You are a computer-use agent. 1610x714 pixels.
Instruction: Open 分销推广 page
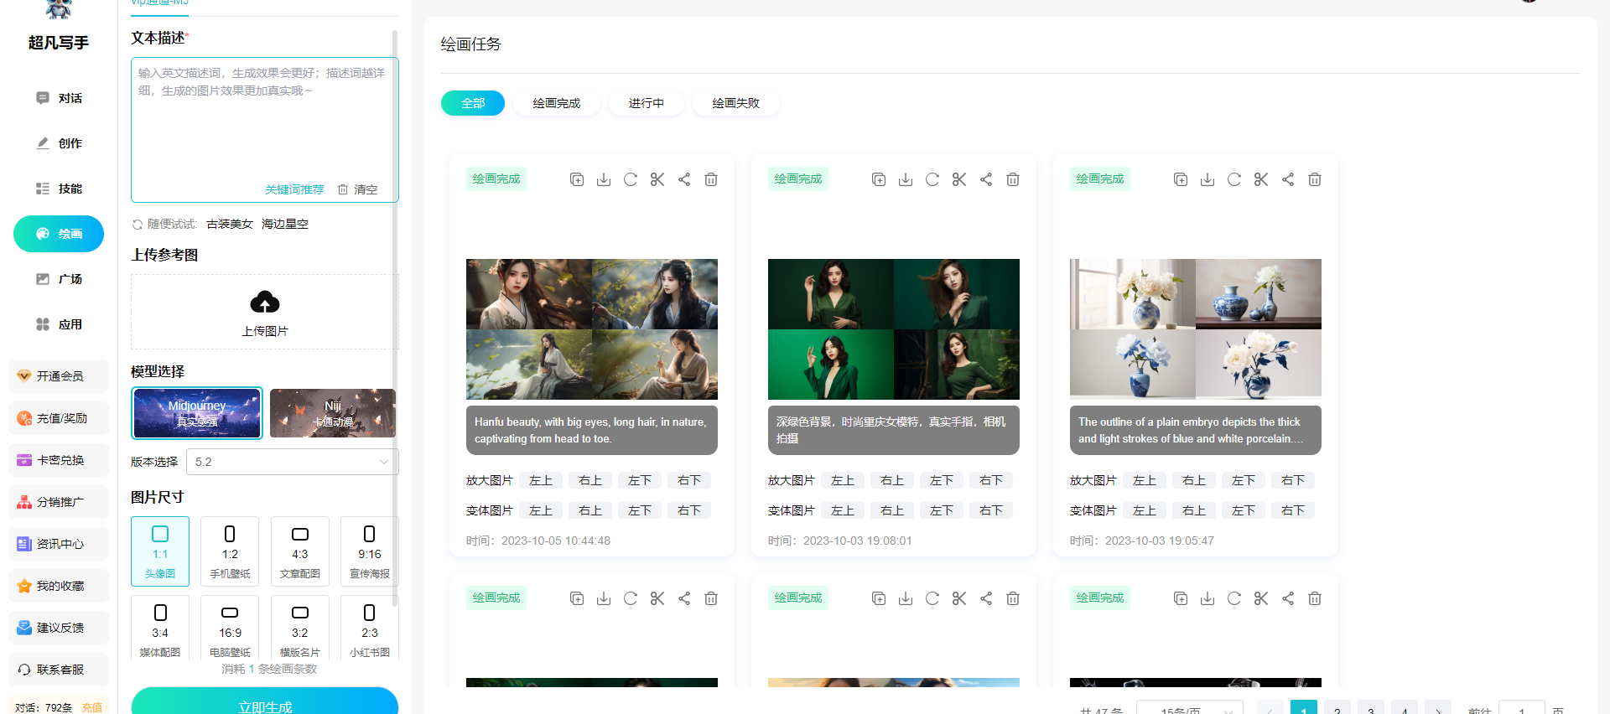pos(59,502)
